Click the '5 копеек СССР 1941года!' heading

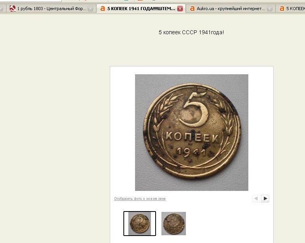pyautogui.click(x=191, y=32)
